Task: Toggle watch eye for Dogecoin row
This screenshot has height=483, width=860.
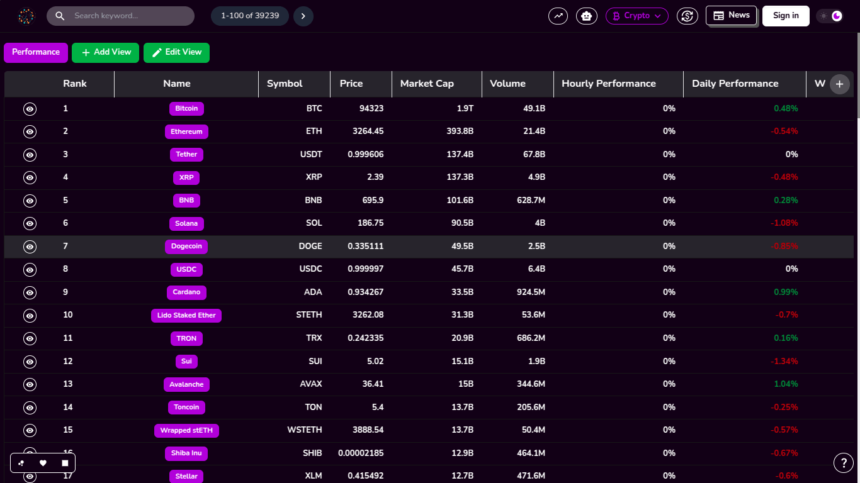Action: (x=30, y=247)
